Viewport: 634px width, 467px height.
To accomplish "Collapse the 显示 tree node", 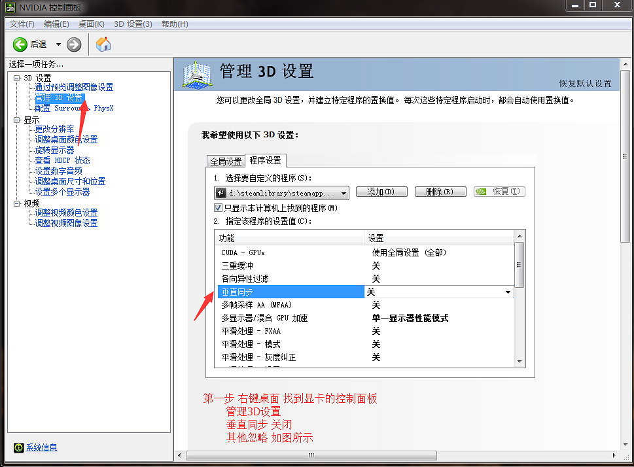I will click(x=17, y=120).
